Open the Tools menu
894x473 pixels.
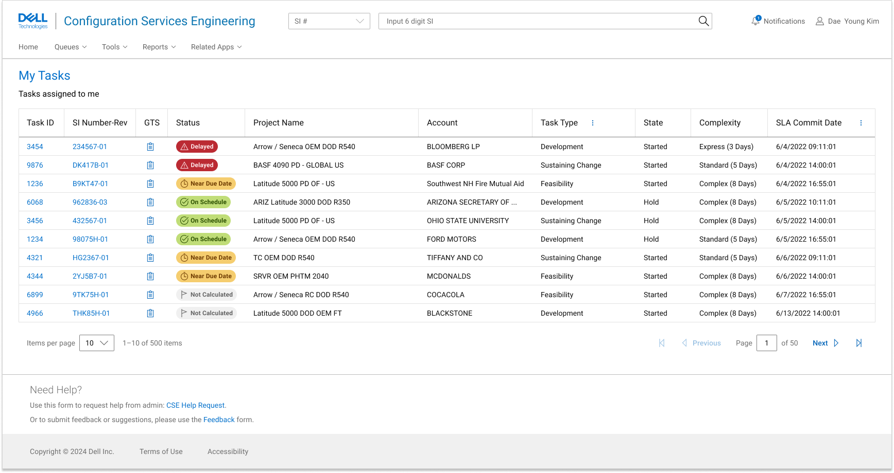114,47
